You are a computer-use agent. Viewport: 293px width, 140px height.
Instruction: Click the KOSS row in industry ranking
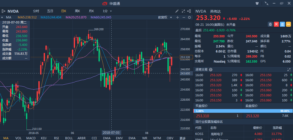[x=243, y=134]
